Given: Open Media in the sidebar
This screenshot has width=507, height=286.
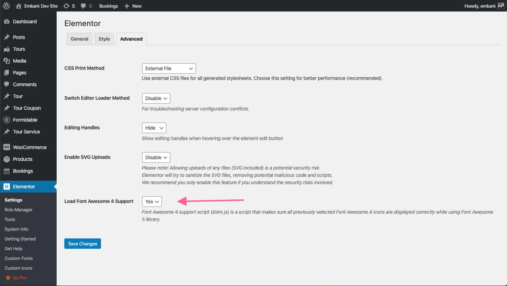Looking at the screenshot, I should pyautogui.click(x=20, y=61).
